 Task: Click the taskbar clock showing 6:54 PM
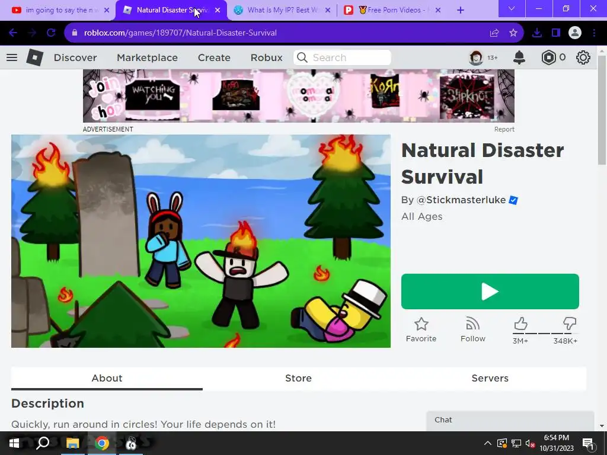click(557, 443)
